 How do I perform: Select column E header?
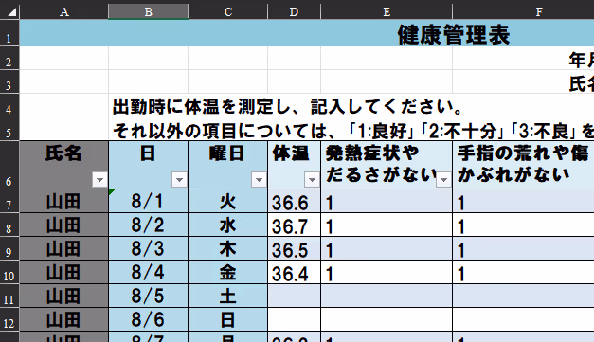pyautogui.click(x=387, y=11)
